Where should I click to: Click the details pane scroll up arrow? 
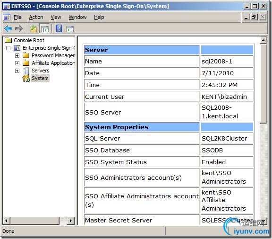point(263,40)
